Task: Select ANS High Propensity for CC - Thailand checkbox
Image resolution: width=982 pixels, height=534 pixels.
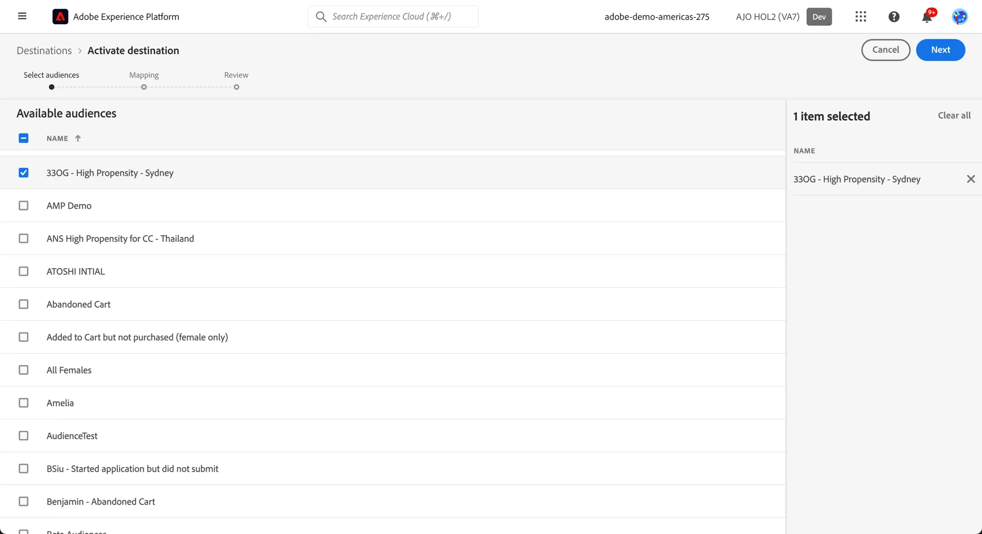Action: coord(24,238)
